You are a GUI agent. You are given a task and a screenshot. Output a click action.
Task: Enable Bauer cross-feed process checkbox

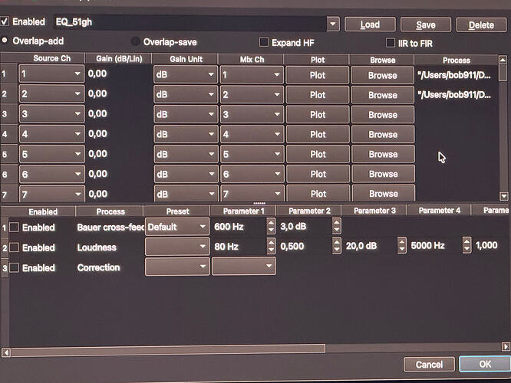click(x=14, y=227)
